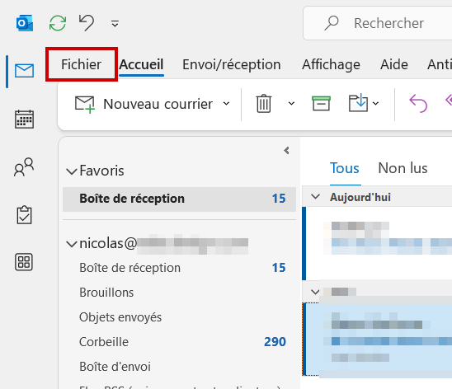Image resolution: width=452 pixels, height=389 pixels.
Task: Open the Calendar view in sidebar
Action: coord(24,119)
